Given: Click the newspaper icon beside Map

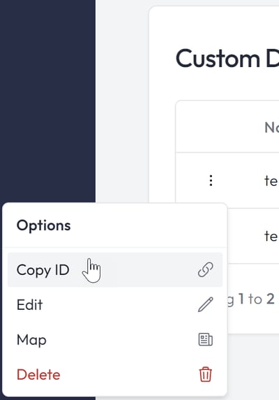Looking at the screenshot, I should tap(205, 339).
